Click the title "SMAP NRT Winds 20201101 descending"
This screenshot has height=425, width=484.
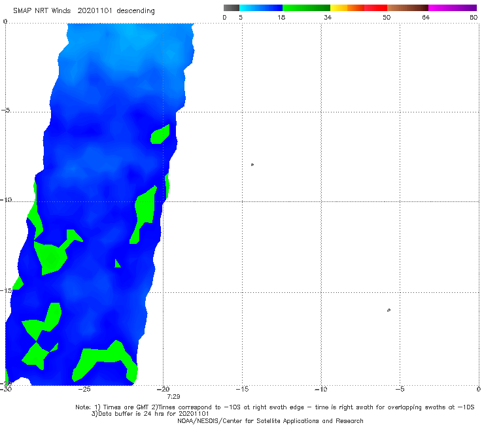click(x=84, y=11)
